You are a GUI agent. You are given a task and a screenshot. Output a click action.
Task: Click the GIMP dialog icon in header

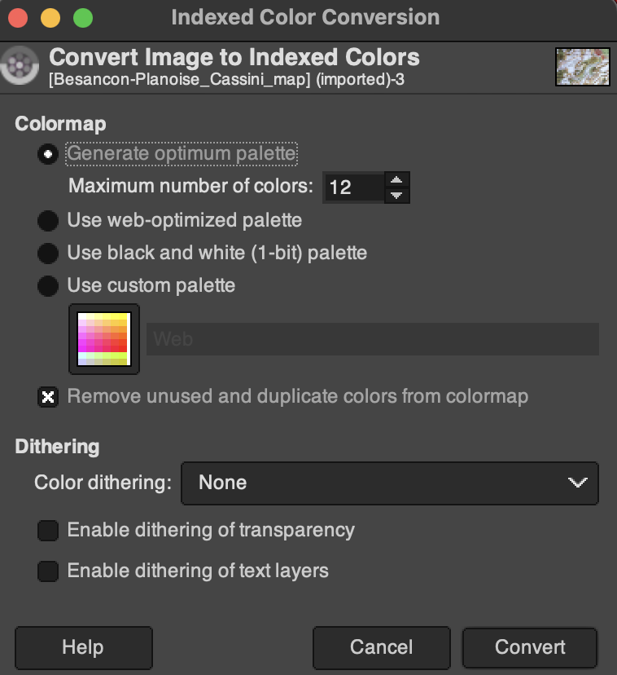point(20,66)
